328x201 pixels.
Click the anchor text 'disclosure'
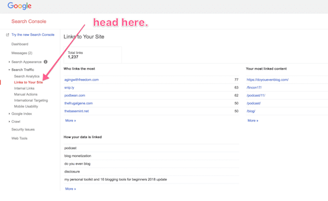72,172
